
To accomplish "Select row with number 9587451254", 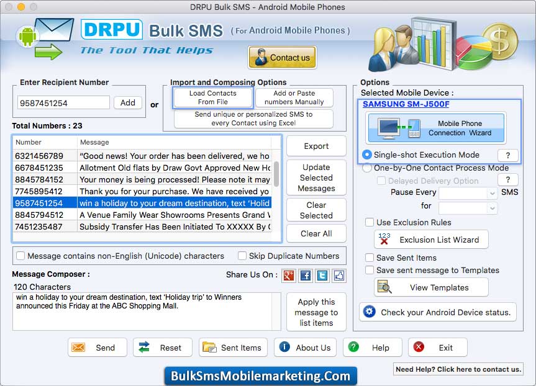I will click(142, 204).
